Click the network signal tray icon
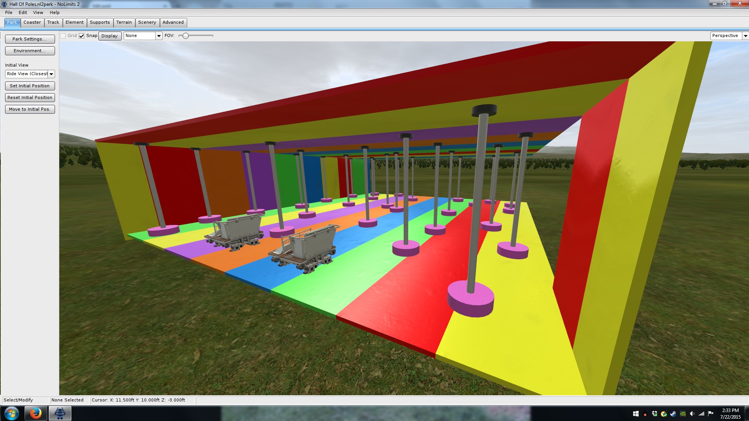The image size is (749, 421). (x=701, y=414)
